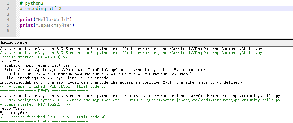
Task: Click the '# encoding=utf-8' comment line
Action: 41,9
